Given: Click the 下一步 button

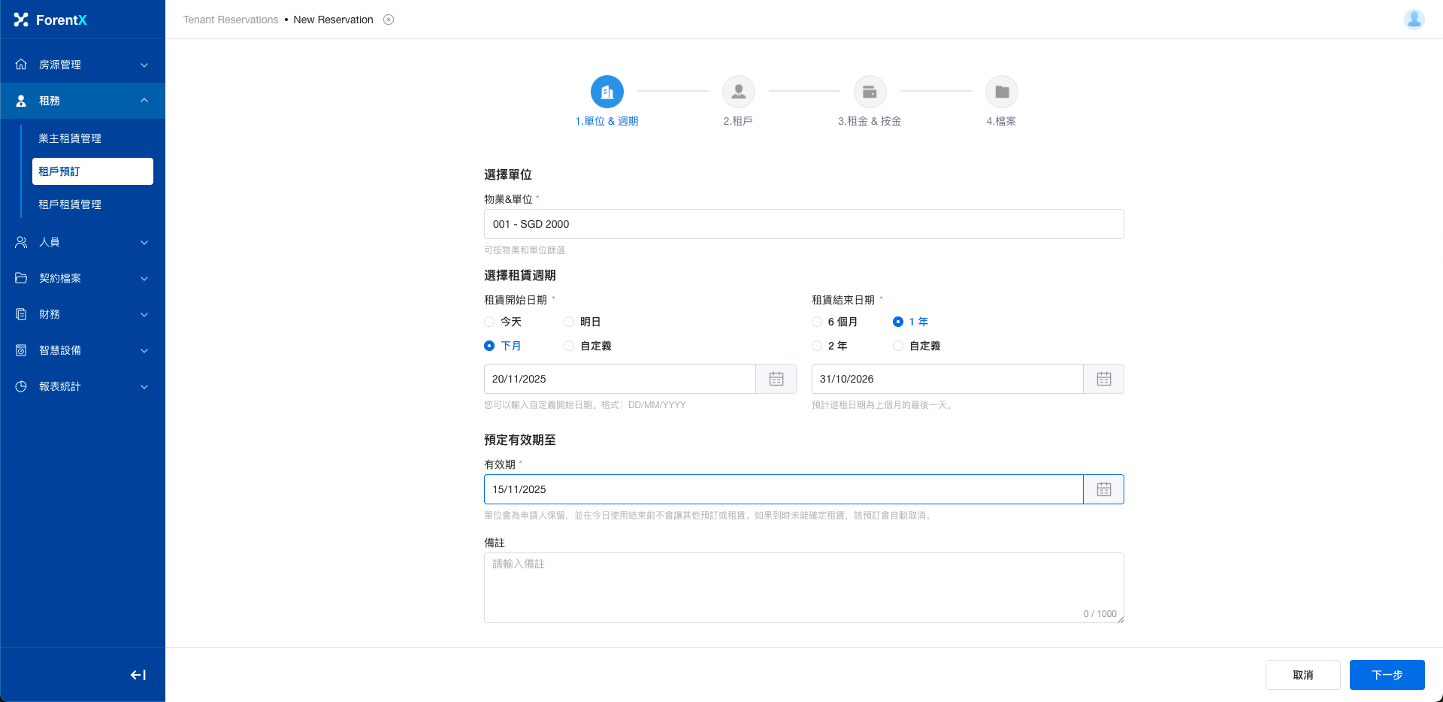Looking at the screenshot, I should (x=1387, y=675).
